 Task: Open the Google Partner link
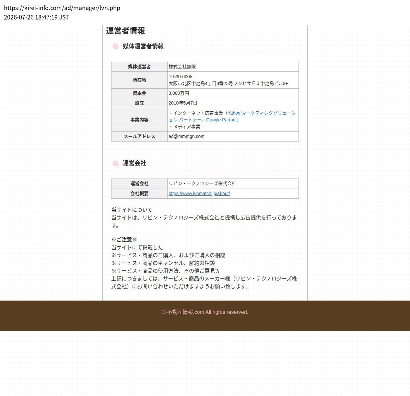point(222,120)
